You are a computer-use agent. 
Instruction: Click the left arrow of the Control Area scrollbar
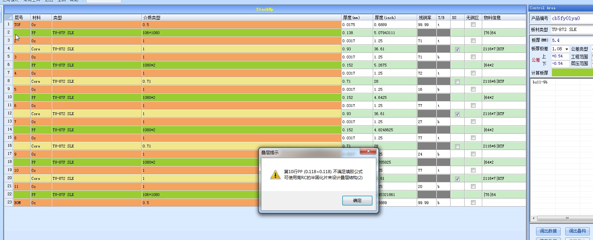click(x=534, y=219)
